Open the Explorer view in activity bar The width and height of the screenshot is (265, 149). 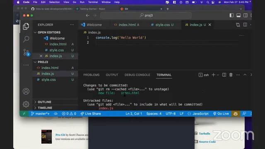26,26
